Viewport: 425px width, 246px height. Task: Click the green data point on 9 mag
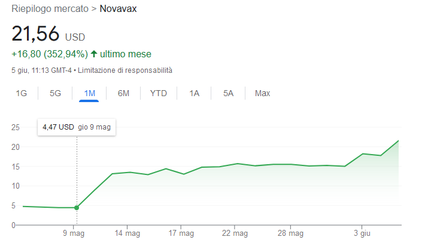(x=77, y=208)
